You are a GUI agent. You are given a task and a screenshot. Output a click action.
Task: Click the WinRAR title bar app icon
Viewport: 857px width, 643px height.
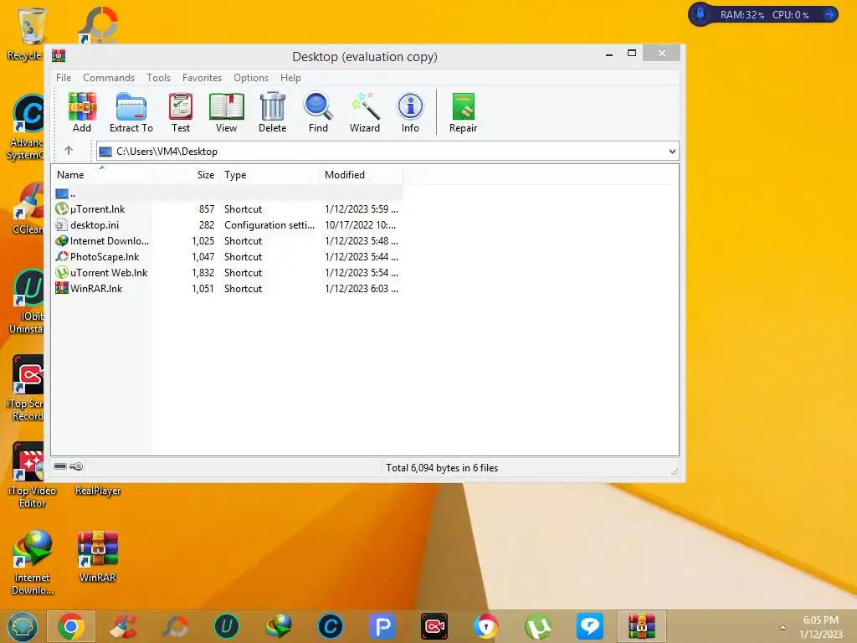click(x=59, y=56)
